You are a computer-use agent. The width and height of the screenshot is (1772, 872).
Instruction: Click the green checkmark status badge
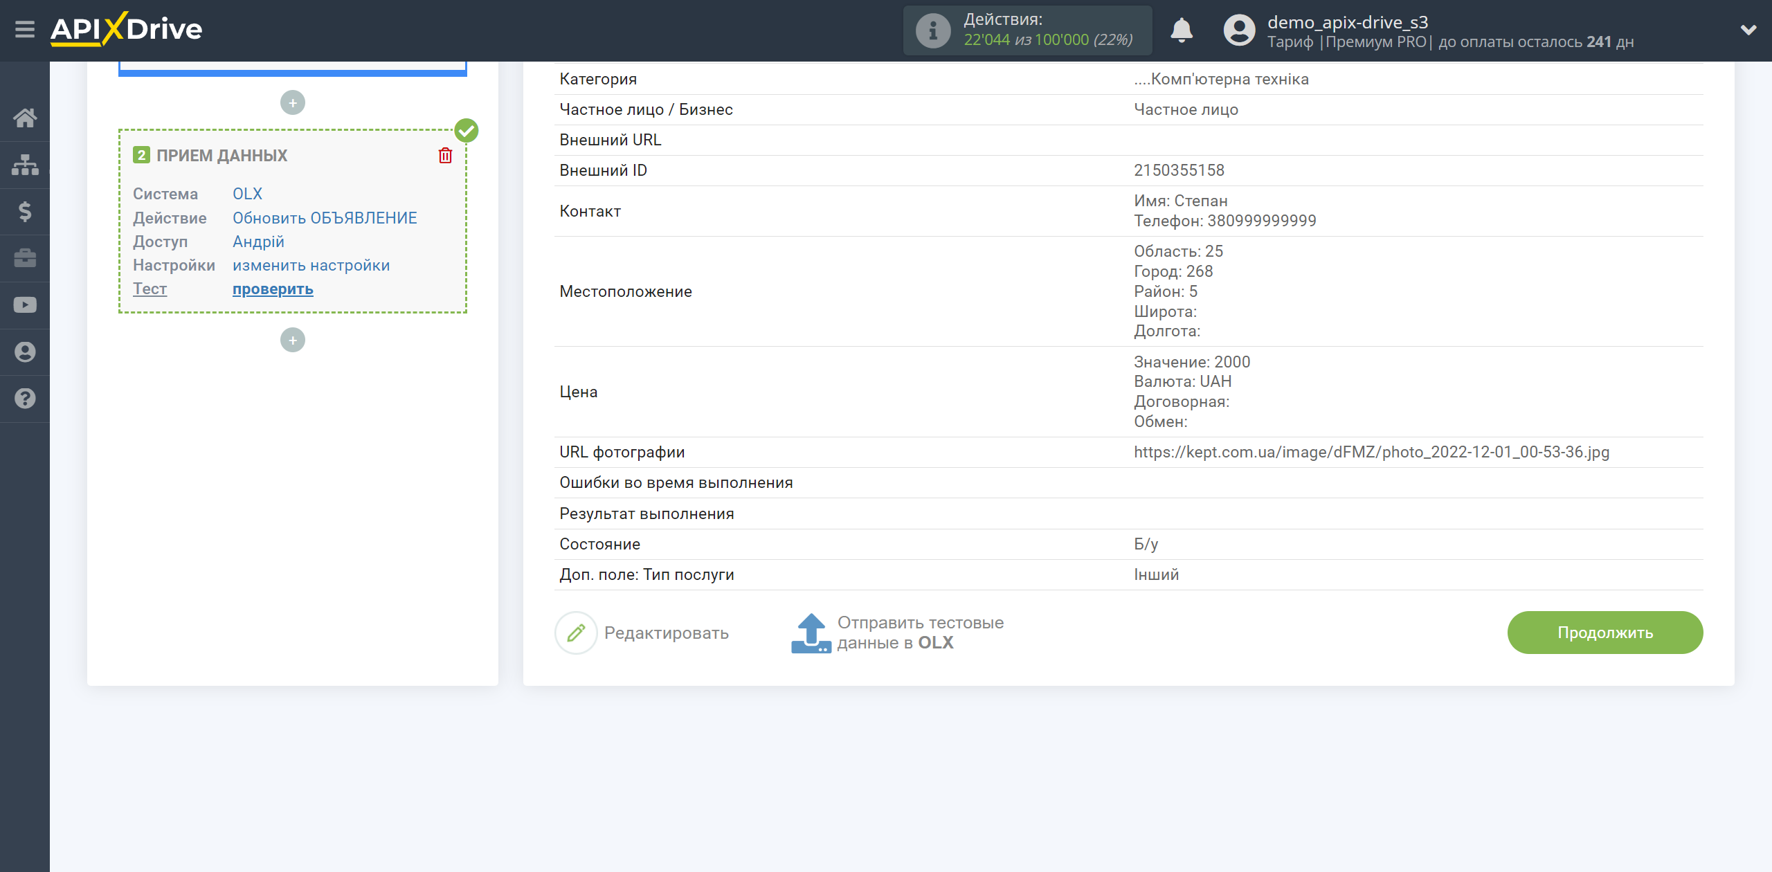point(467,130)
